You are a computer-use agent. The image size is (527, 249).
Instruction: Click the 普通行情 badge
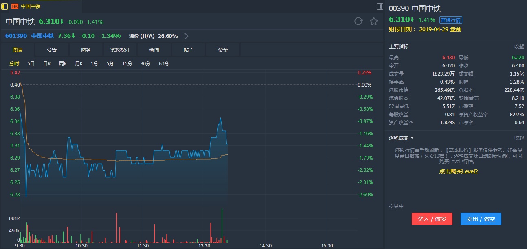tap(451, 20)
